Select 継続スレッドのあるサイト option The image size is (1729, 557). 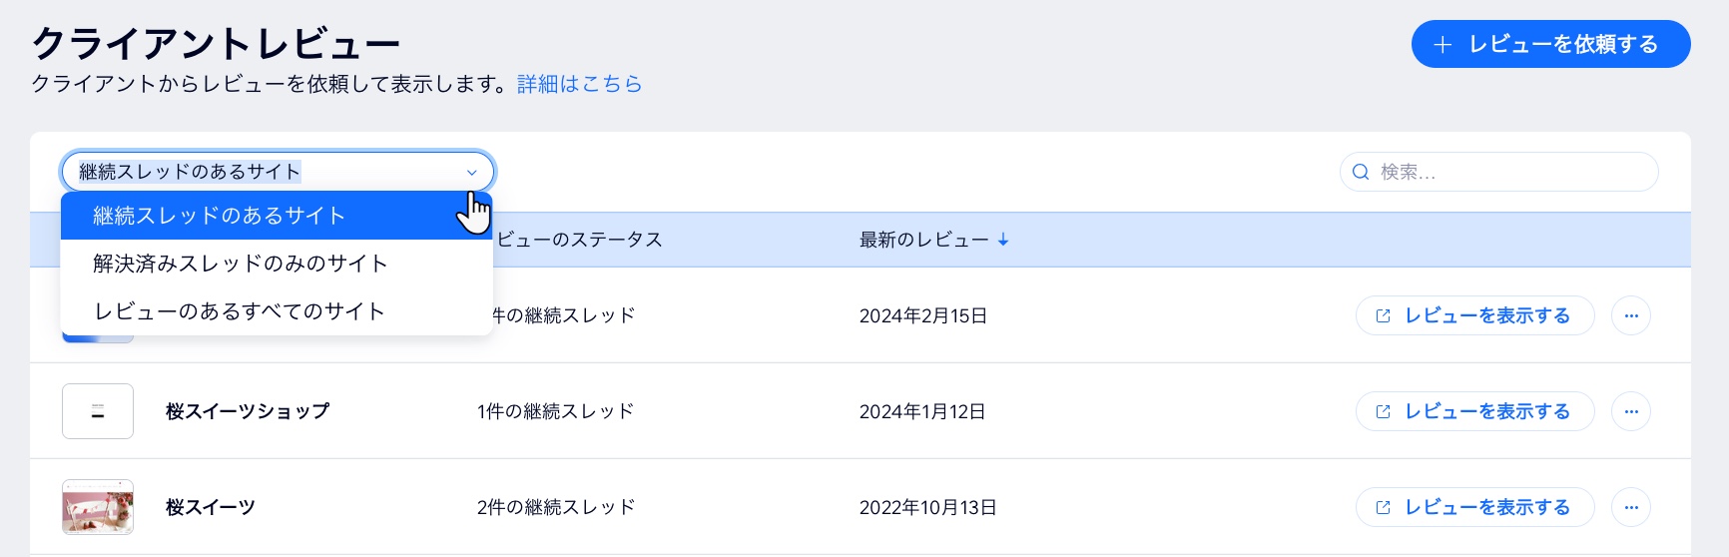[277, 216]
